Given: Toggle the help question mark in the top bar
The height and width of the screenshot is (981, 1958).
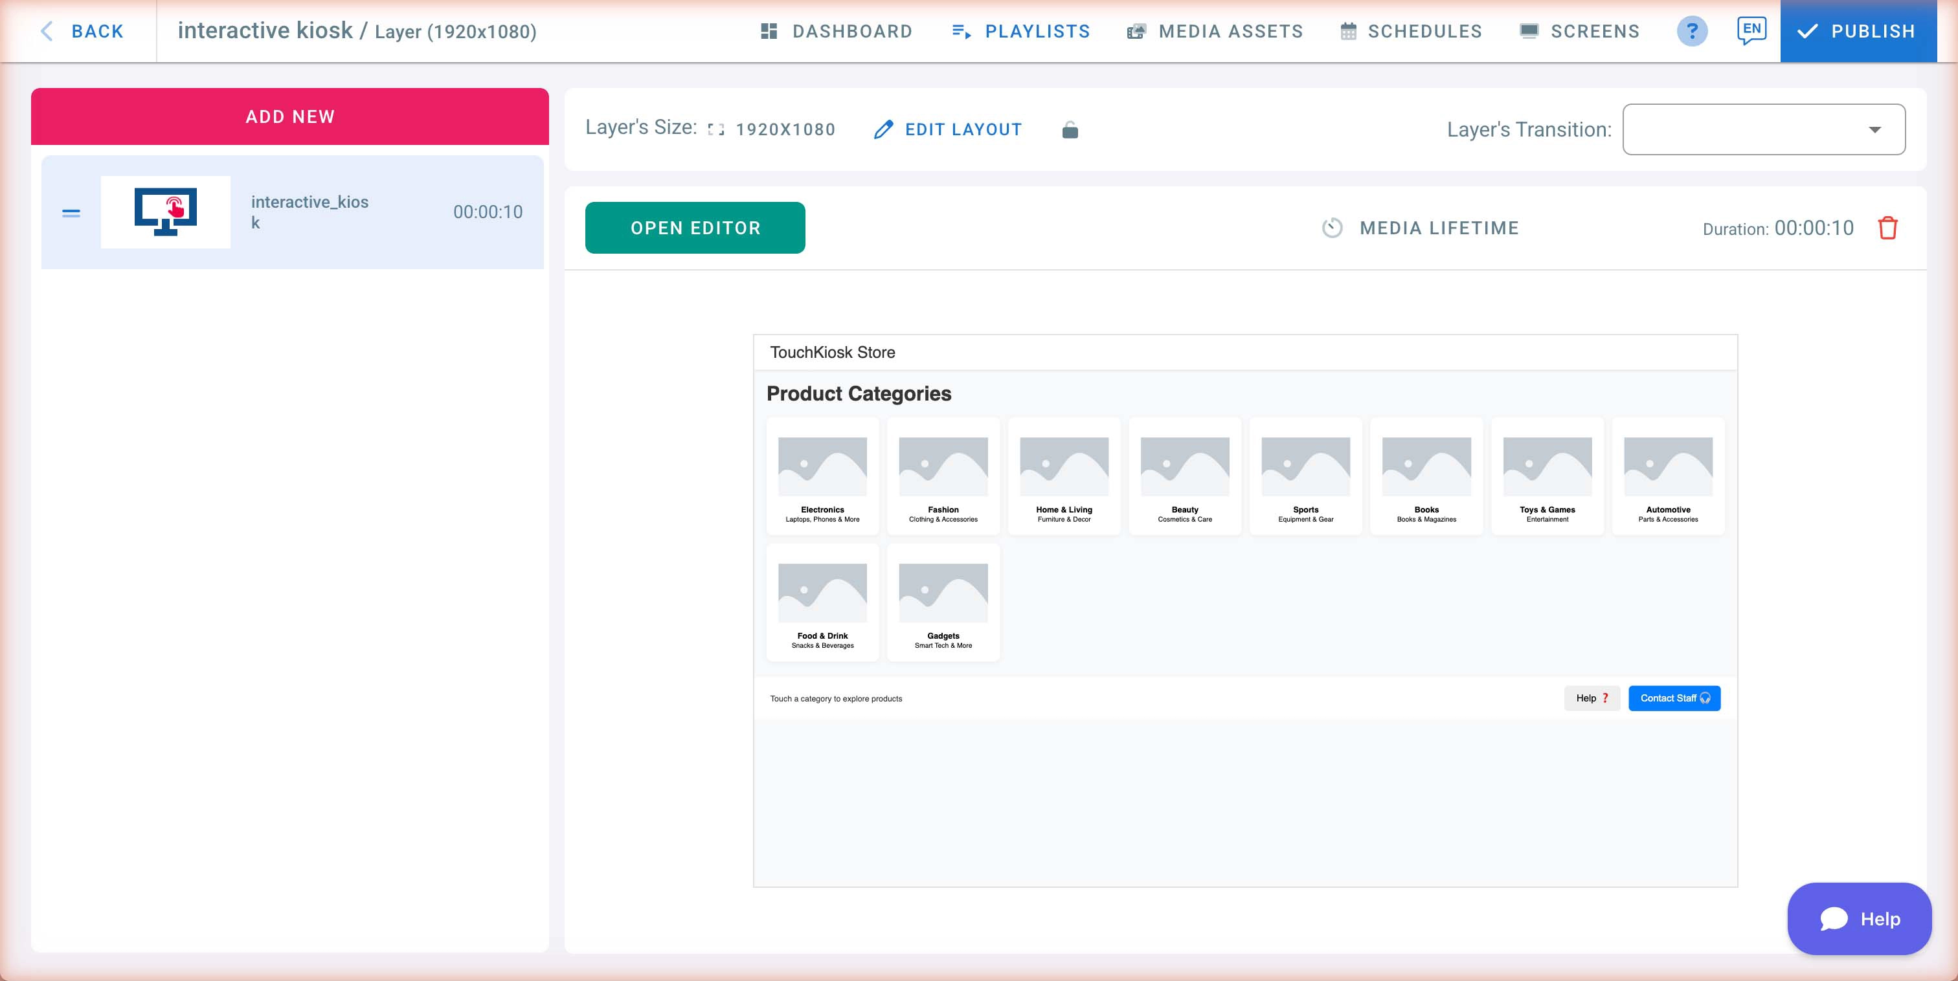Looking at the screenshot, I should (x=1692, y=31).
